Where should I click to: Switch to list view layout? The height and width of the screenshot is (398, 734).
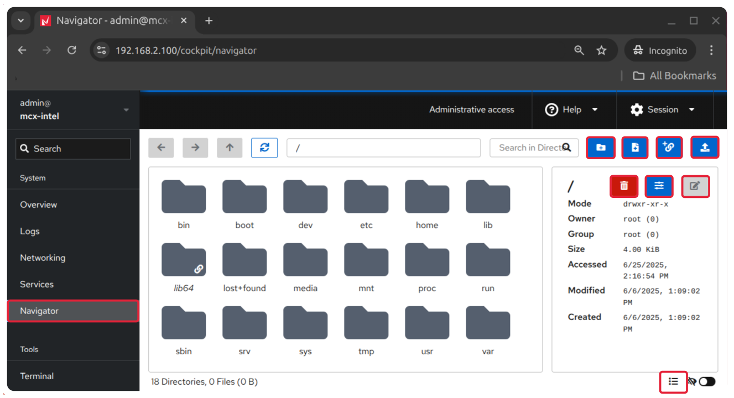click(x=673, y=381)
